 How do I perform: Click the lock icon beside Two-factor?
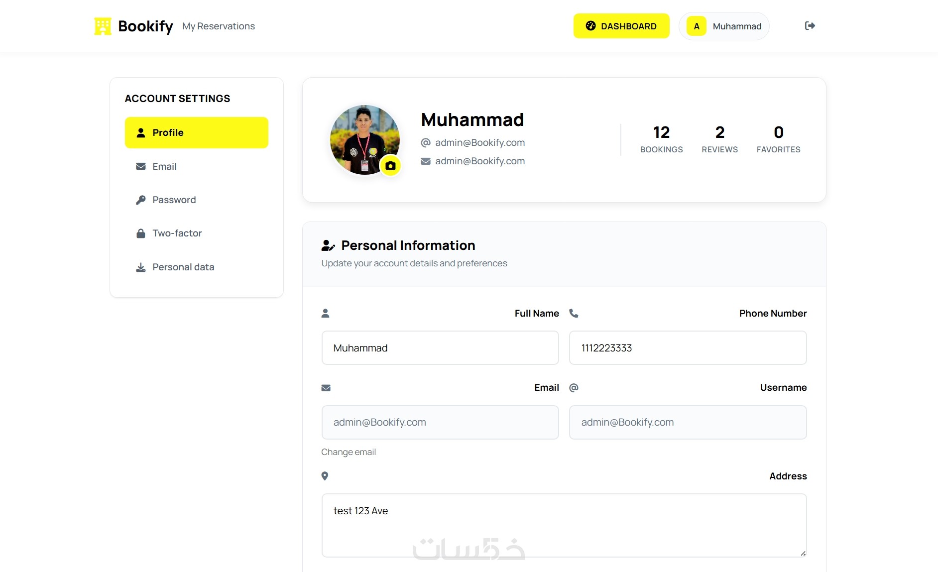click(x=141, y=233)
